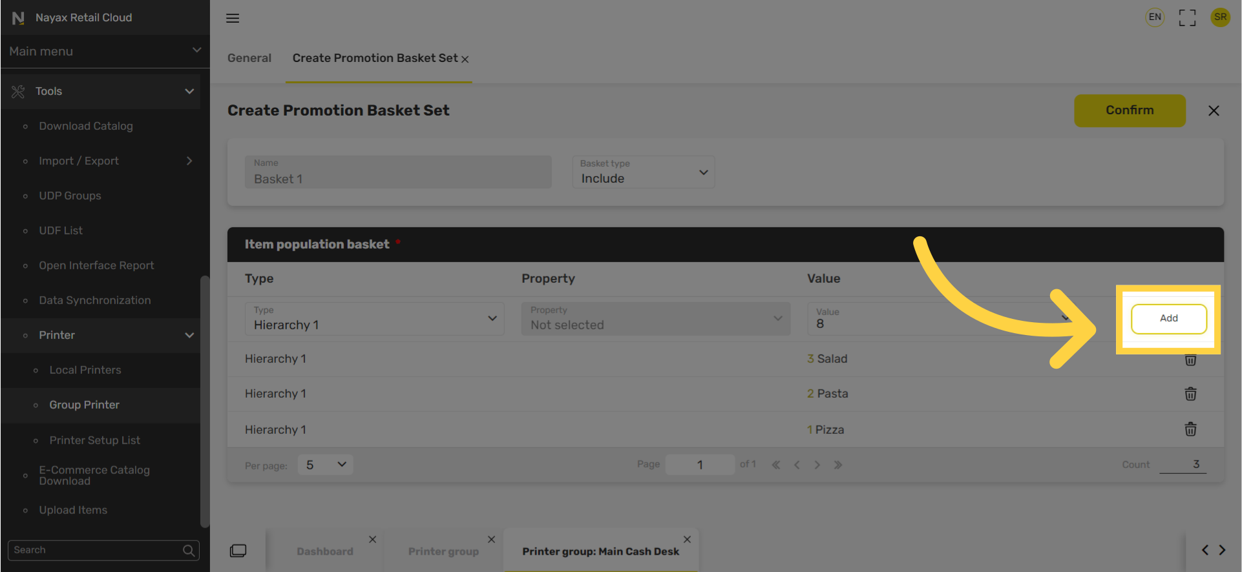Switch to the General tab
1242x572 pixels.
point(249,58)
